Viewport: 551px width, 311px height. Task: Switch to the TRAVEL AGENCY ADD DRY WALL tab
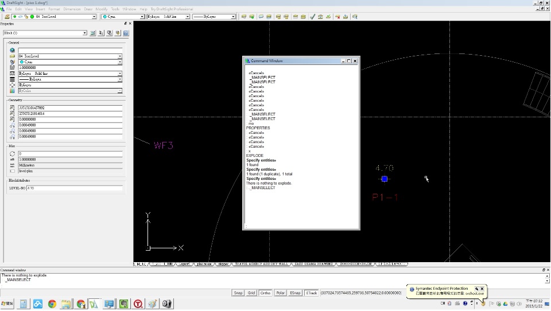pos(262,264)
